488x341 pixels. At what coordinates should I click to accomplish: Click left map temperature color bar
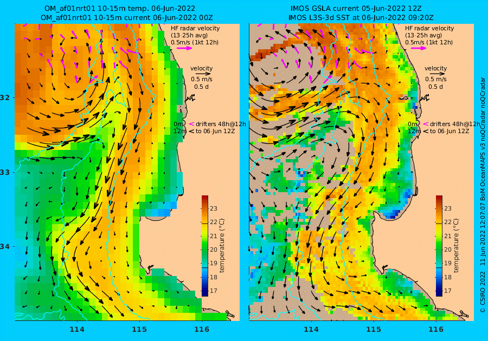coord(205,246)
